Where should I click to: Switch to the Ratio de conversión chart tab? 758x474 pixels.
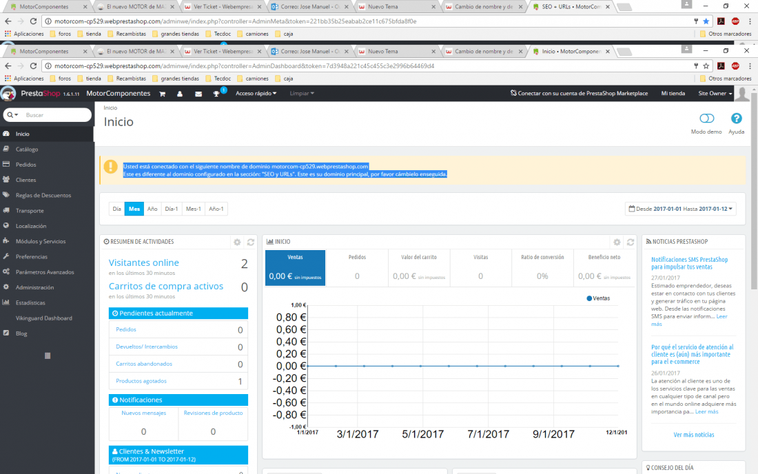click(x=542, y=268)
